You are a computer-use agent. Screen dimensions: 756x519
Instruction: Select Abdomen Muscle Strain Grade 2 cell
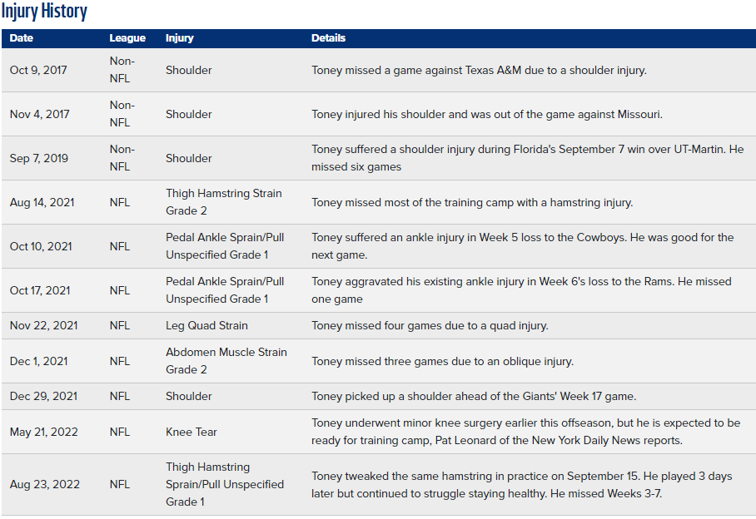226,361
